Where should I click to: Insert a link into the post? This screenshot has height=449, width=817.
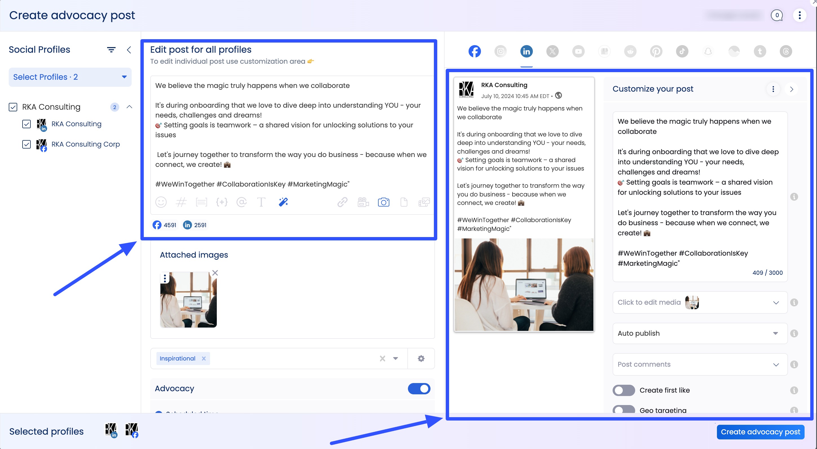point(342,202)
